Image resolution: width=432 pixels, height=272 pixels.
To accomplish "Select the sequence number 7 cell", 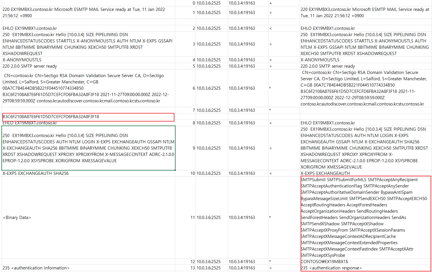I will click(x=185, y=110).
